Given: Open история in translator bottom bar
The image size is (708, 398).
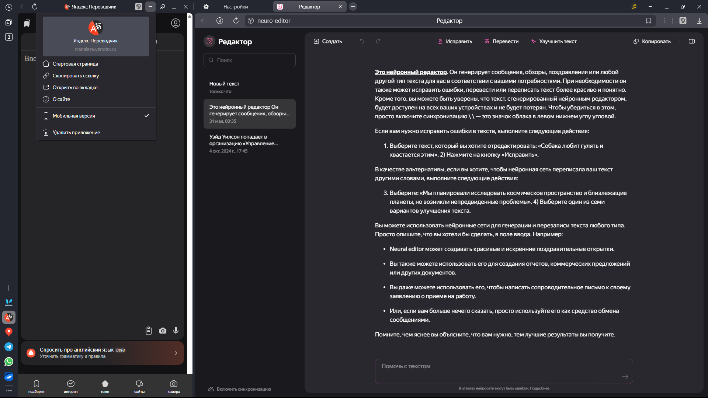Looking at the screenshot, I should [x=71, y=387].
